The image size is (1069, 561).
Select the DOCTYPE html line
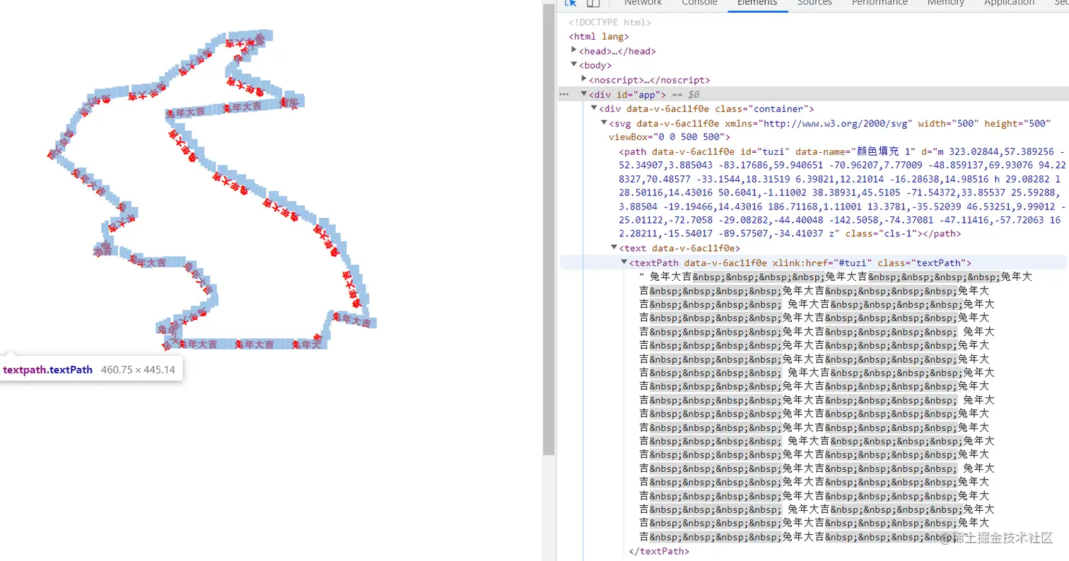click(609, 22)
